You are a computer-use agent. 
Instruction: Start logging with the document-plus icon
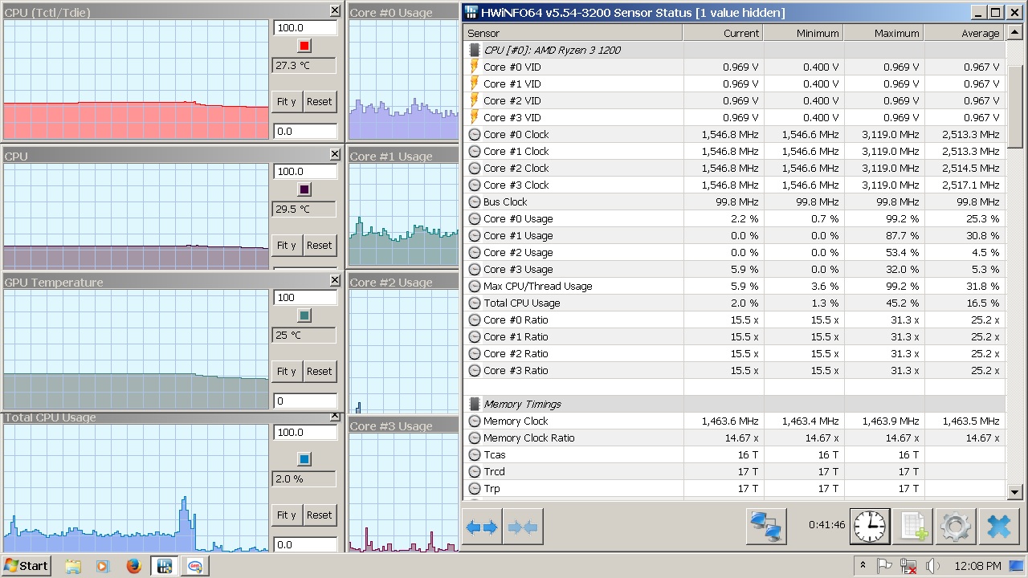click(912, 527)
